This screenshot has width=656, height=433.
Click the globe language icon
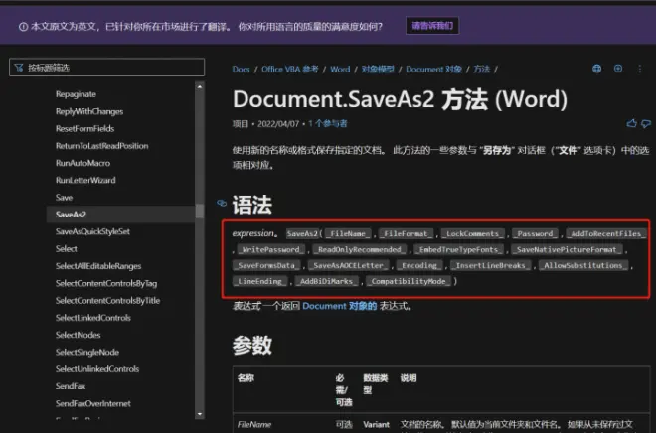[597, 69]
